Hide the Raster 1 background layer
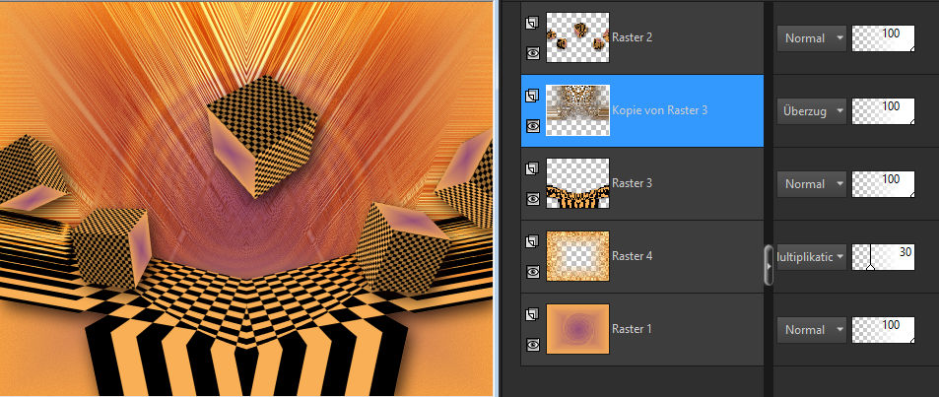This screenshot has height=397, width=939. click(x=533, y=345)
